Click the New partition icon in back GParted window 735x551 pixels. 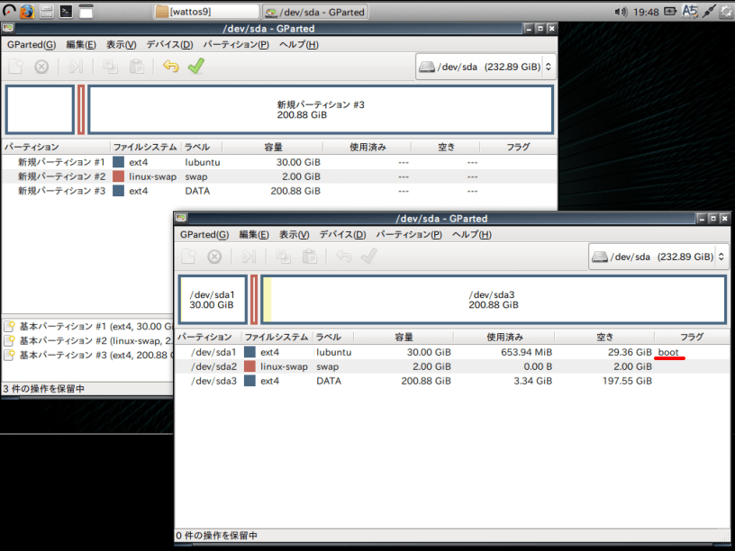pyautogui.click(x=15, y=67)
